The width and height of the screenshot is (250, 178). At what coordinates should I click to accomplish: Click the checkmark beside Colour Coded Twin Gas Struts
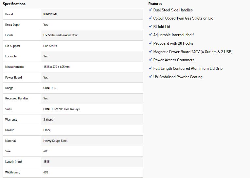150,18
